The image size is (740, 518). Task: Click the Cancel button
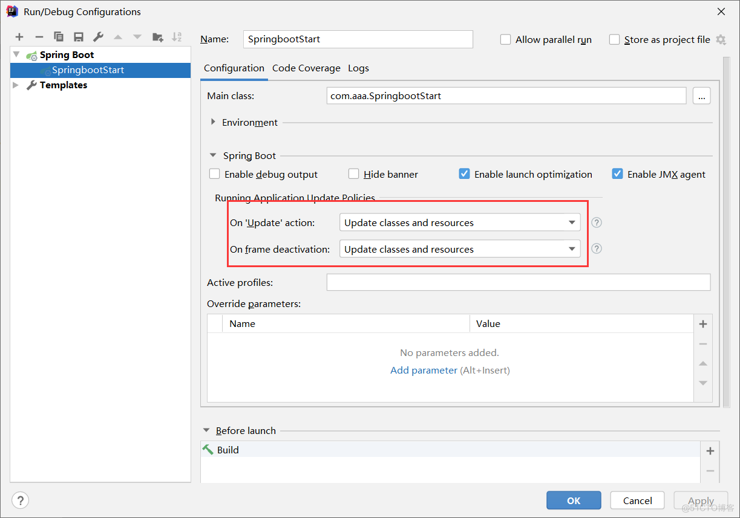(x=638, y=500)
